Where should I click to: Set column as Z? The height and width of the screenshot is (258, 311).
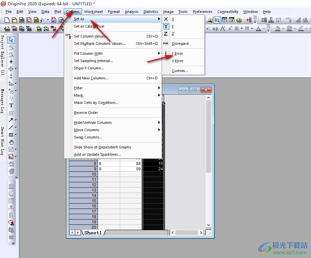pos(184,34)
